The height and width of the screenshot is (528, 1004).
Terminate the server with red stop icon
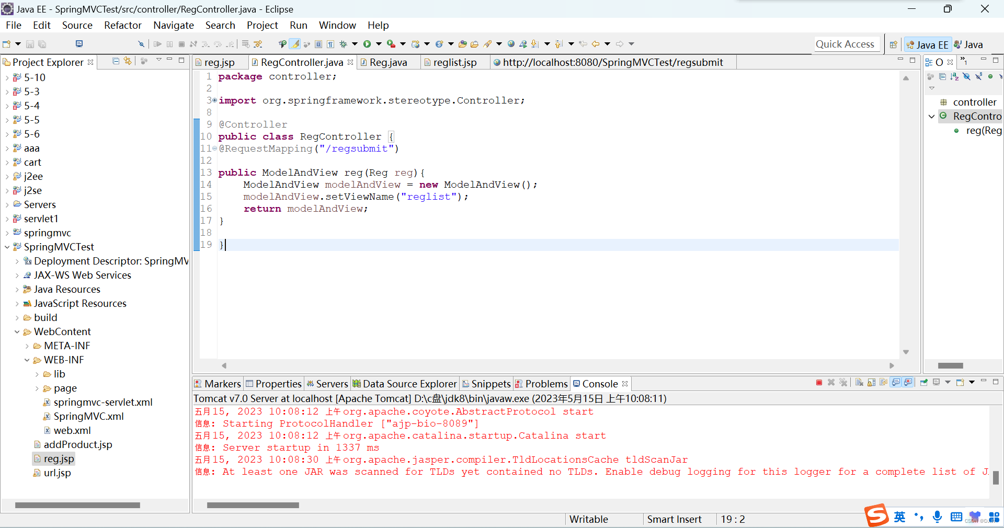click(x=819, y=383)
